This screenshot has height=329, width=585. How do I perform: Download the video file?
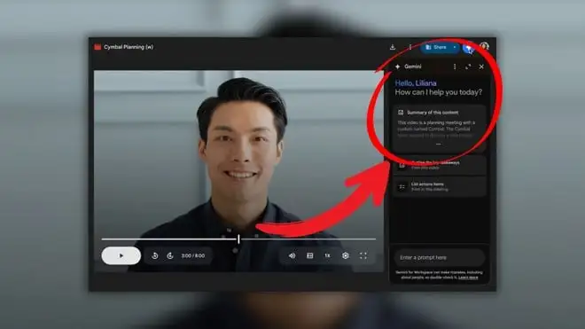393,47
